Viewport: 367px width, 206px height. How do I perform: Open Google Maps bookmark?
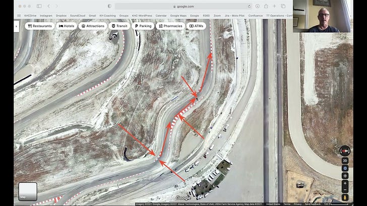click(x=178, y=16)
